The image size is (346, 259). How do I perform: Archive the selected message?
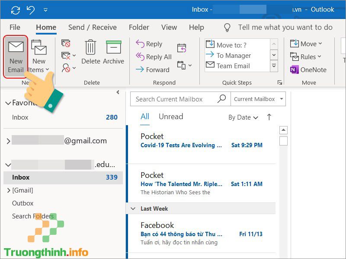point(113,52)
